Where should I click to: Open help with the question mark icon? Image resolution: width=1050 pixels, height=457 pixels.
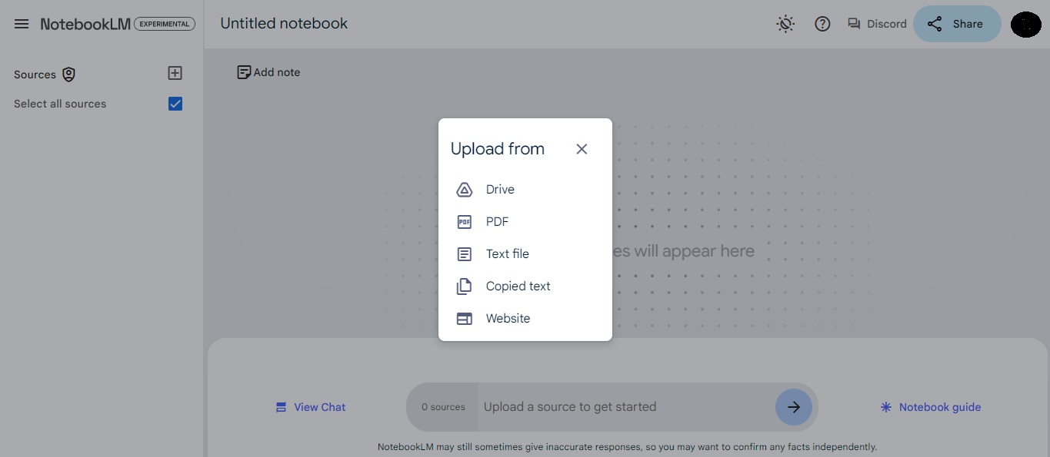coord(822,24)
